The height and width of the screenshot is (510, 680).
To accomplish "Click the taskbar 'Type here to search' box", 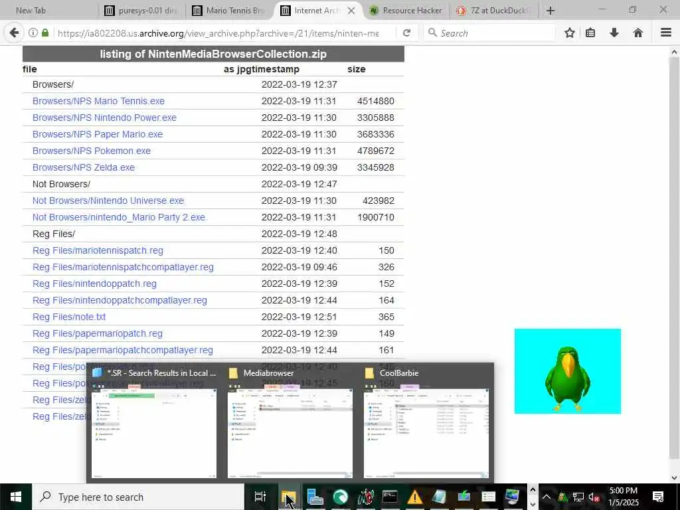I will coord(139,497).
